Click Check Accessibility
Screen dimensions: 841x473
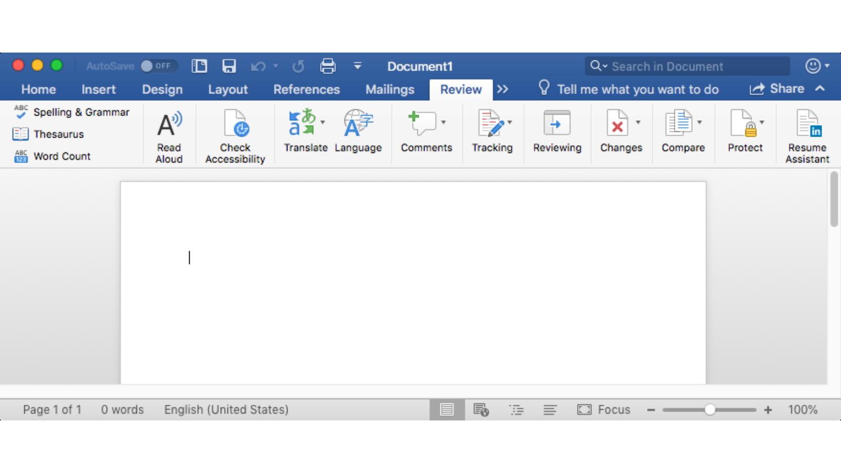235,137
